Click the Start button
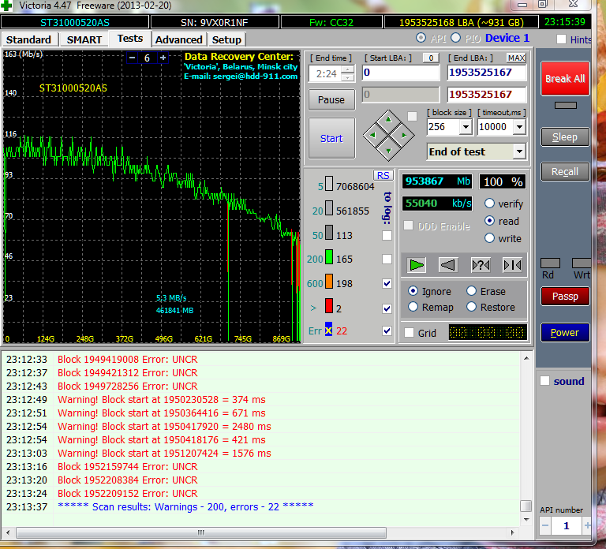This screenshot has width=606, height=549. pyautogui.click(x=331, y=138)
